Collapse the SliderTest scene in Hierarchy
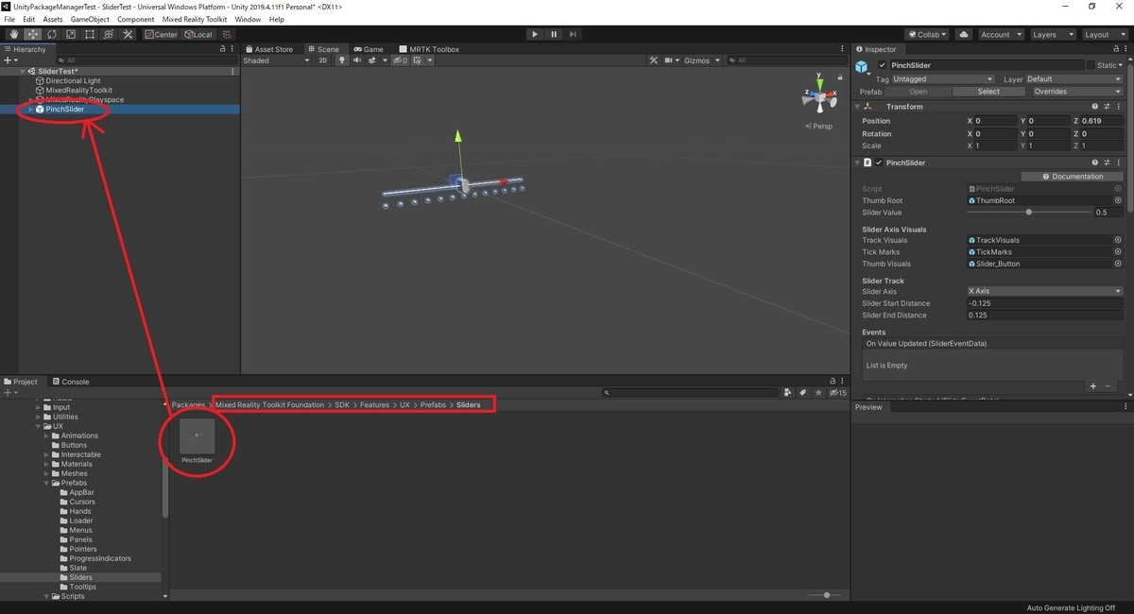This screenshot has height=614, width=1134. tap(23, 72)
